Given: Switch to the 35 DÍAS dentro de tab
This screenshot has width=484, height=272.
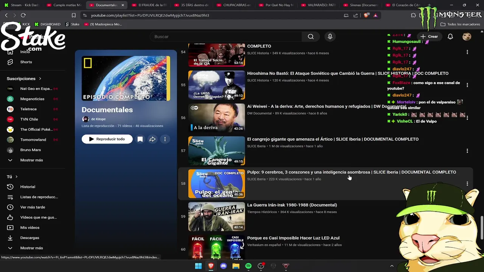Looking at the screenshot, I should point(191,5).
